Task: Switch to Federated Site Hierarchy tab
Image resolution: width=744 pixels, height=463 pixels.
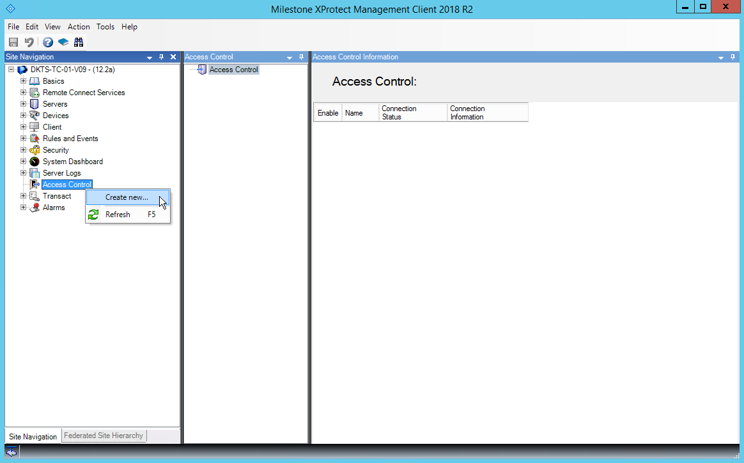Action: pos(104,436)
